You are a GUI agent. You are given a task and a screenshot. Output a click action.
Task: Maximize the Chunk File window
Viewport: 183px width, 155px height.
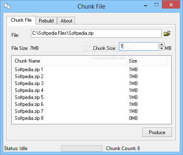tap(157, 5)
